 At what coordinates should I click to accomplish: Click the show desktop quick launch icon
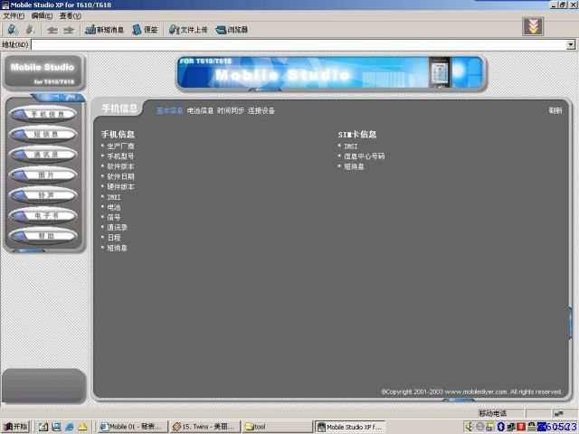coord(56,427)
